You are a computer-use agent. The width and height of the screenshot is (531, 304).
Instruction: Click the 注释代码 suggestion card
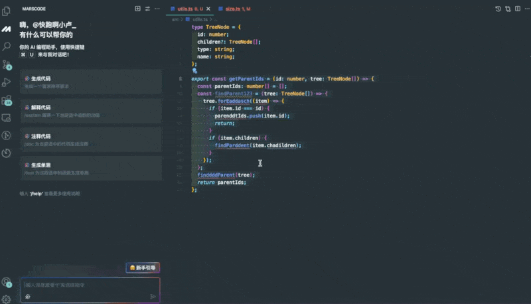(x=91, y=139)
